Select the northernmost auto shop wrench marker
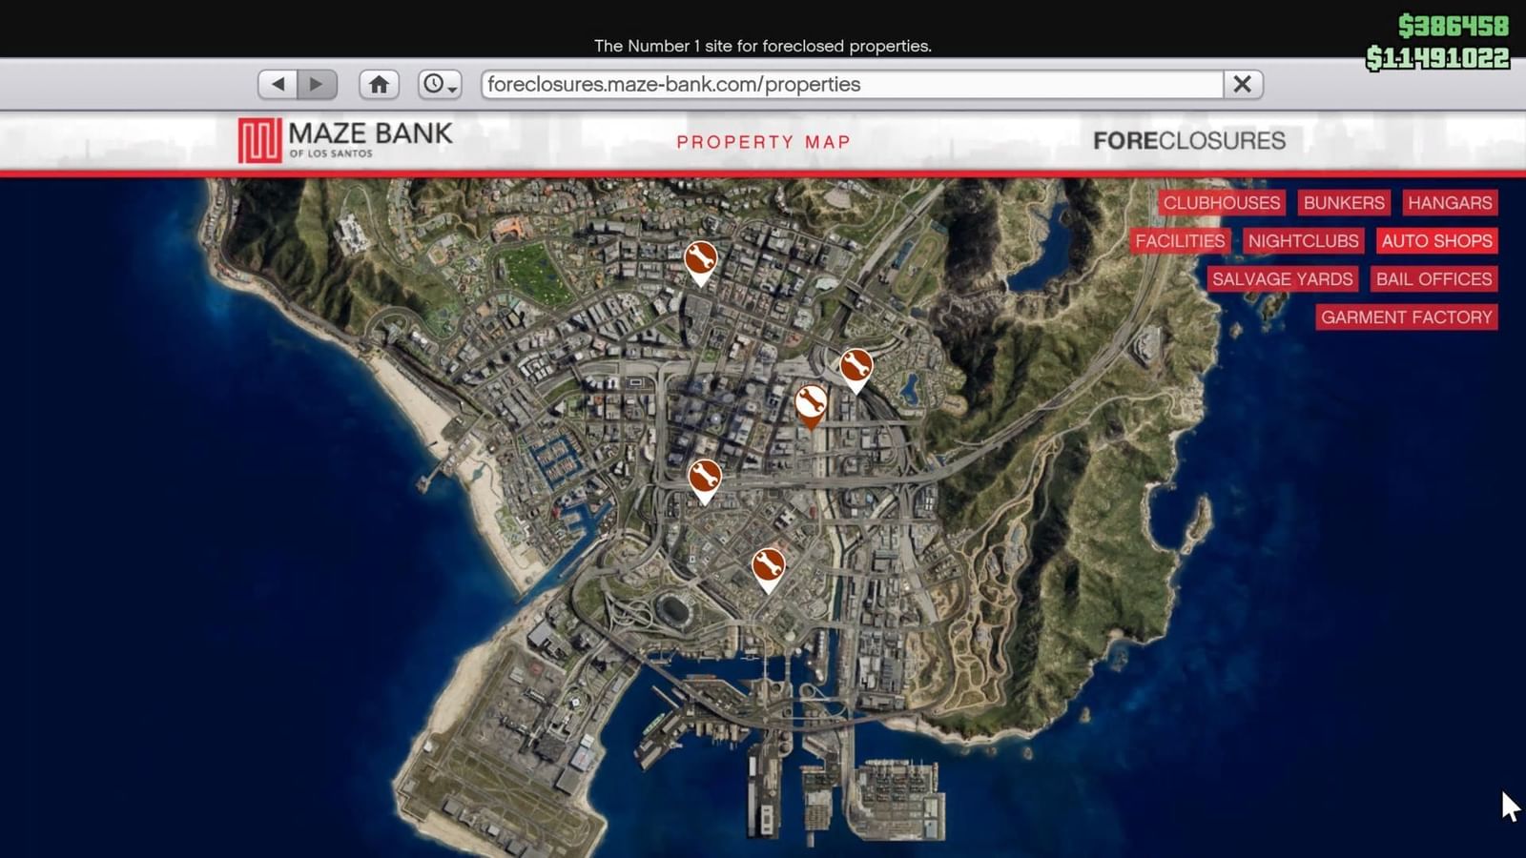The height and width of the screenshot is (858, 1526). pos(699,257)
